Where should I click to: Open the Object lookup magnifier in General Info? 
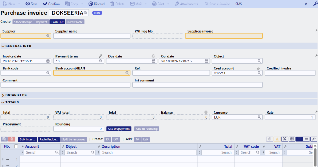tap(259, 61)
